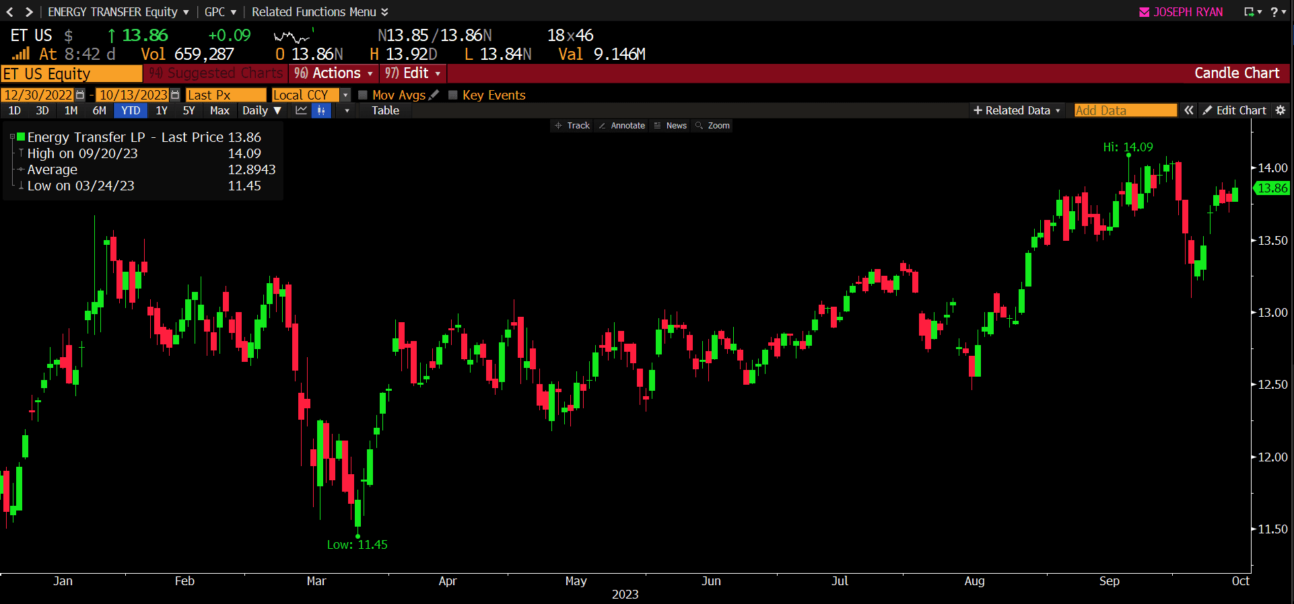
Task: Open the GPC function dropdown
Action: point(220,12)
